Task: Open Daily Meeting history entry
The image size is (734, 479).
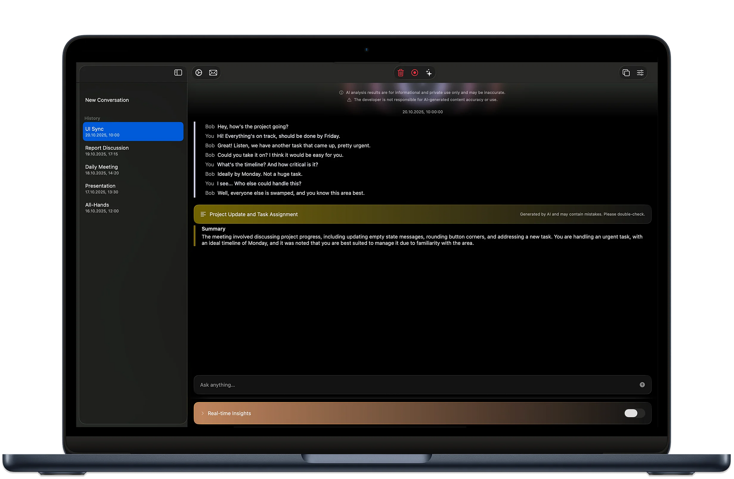Action: pyautogui.click(x=102, y=169)
